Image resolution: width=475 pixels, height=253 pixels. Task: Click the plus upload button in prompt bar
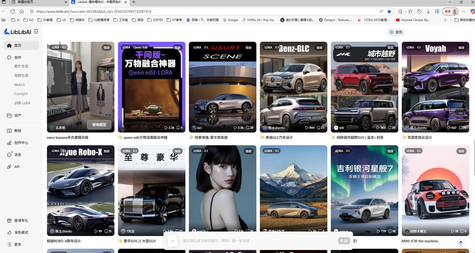click(172, 241)
